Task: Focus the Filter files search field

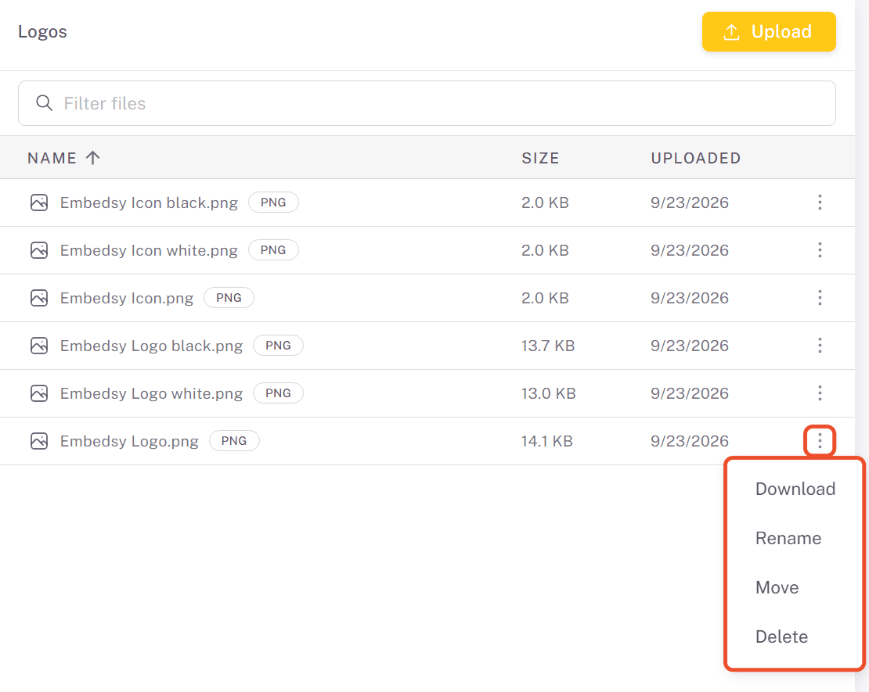Action: [x=427, y=103]
